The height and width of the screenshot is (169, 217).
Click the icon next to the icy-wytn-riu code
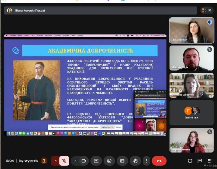[x=43, y=161]
